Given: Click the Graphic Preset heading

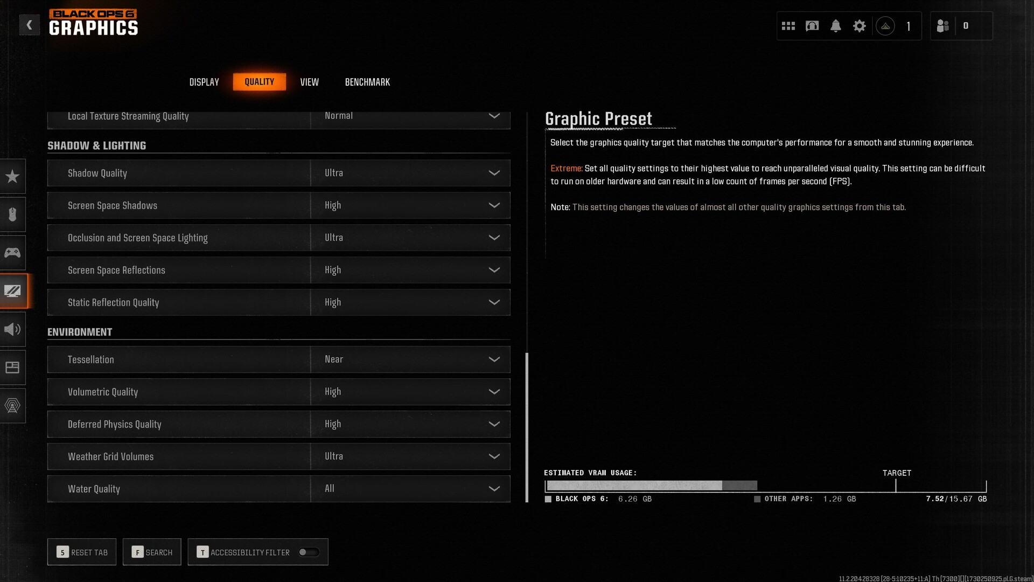Looking at the screenshot, I should (598, 119).
